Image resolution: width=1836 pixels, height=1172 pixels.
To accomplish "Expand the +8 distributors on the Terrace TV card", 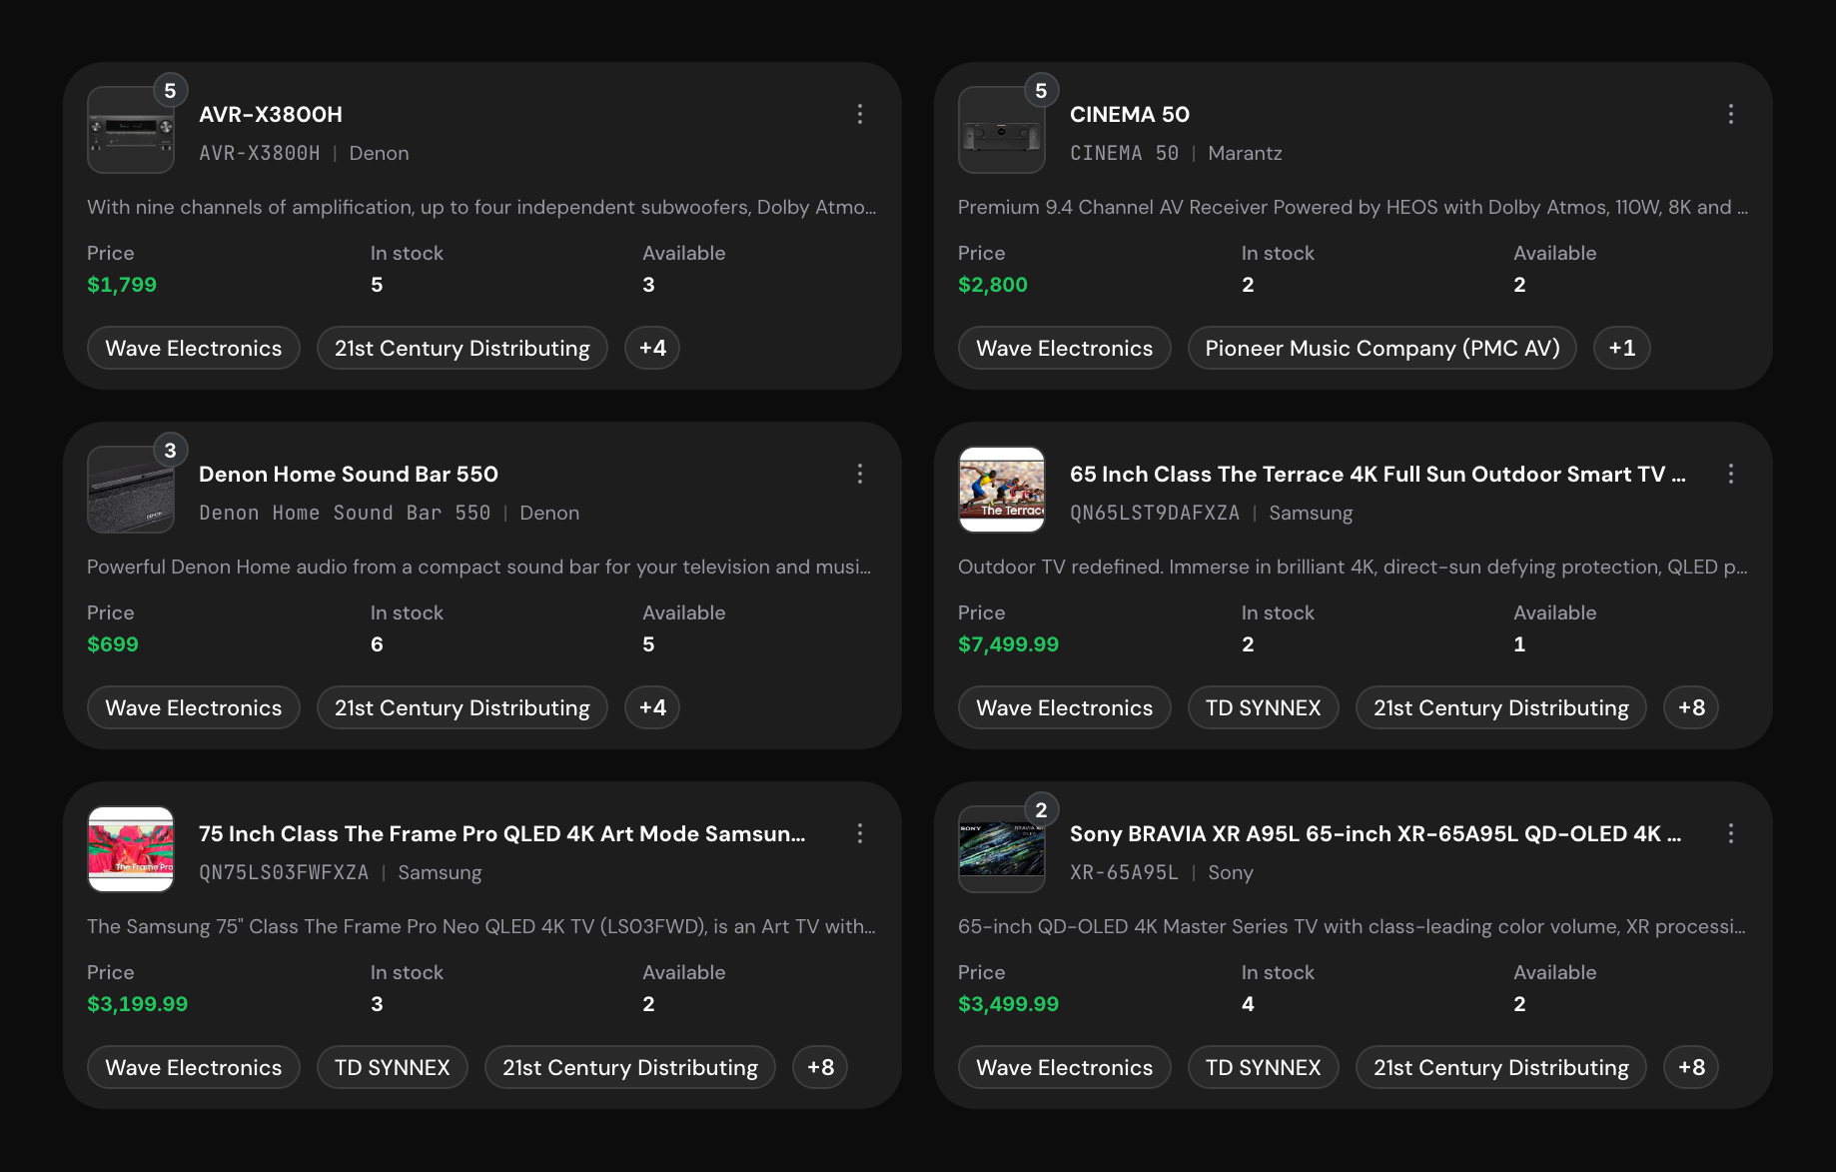I will tap(1691, 707).
